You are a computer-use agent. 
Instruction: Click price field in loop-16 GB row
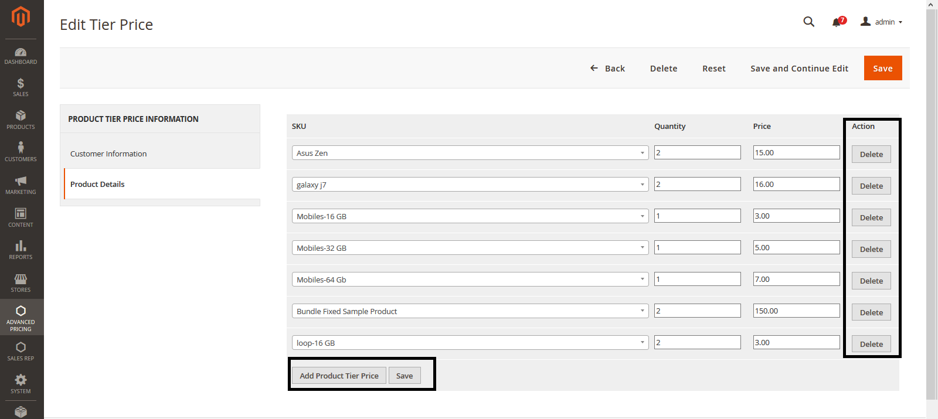pyautogui.click(x=797, y=342)
